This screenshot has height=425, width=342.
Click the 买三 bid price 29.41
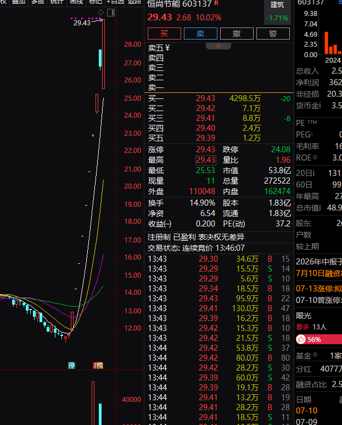(x=206, y=118)
